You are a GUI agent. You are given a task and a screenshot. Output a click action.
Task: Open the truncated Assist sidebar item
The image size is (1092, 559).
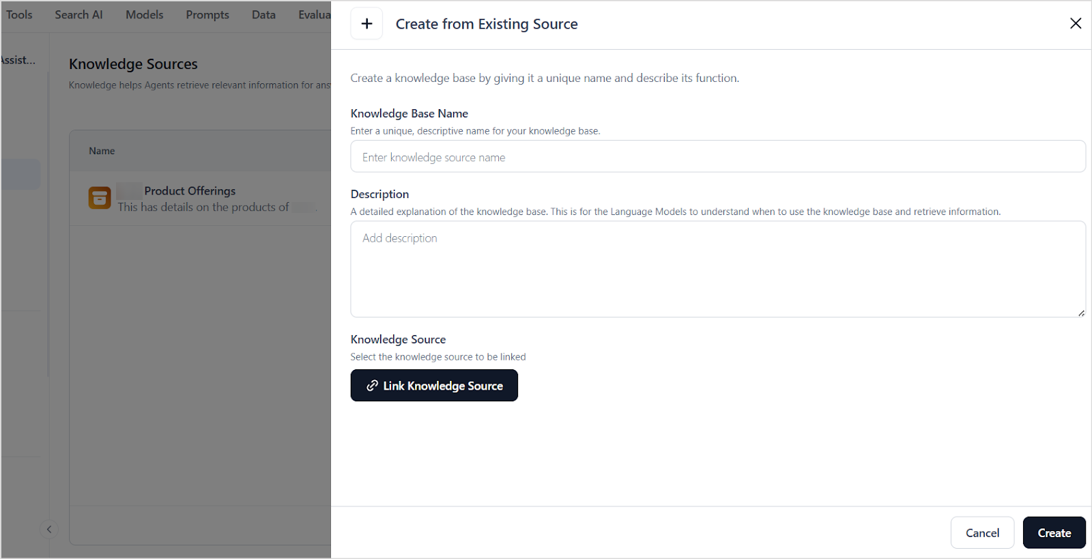(18, 60)
